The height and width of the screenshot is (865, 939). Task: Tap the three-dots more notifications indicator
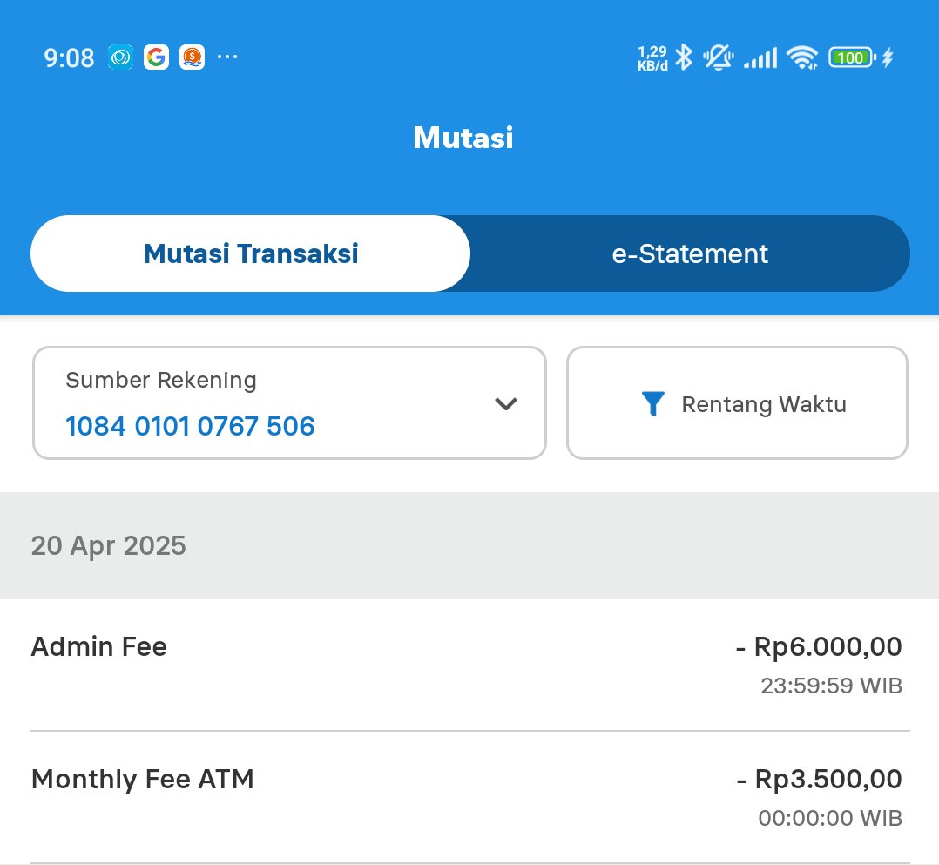click(x=227, y=57)
